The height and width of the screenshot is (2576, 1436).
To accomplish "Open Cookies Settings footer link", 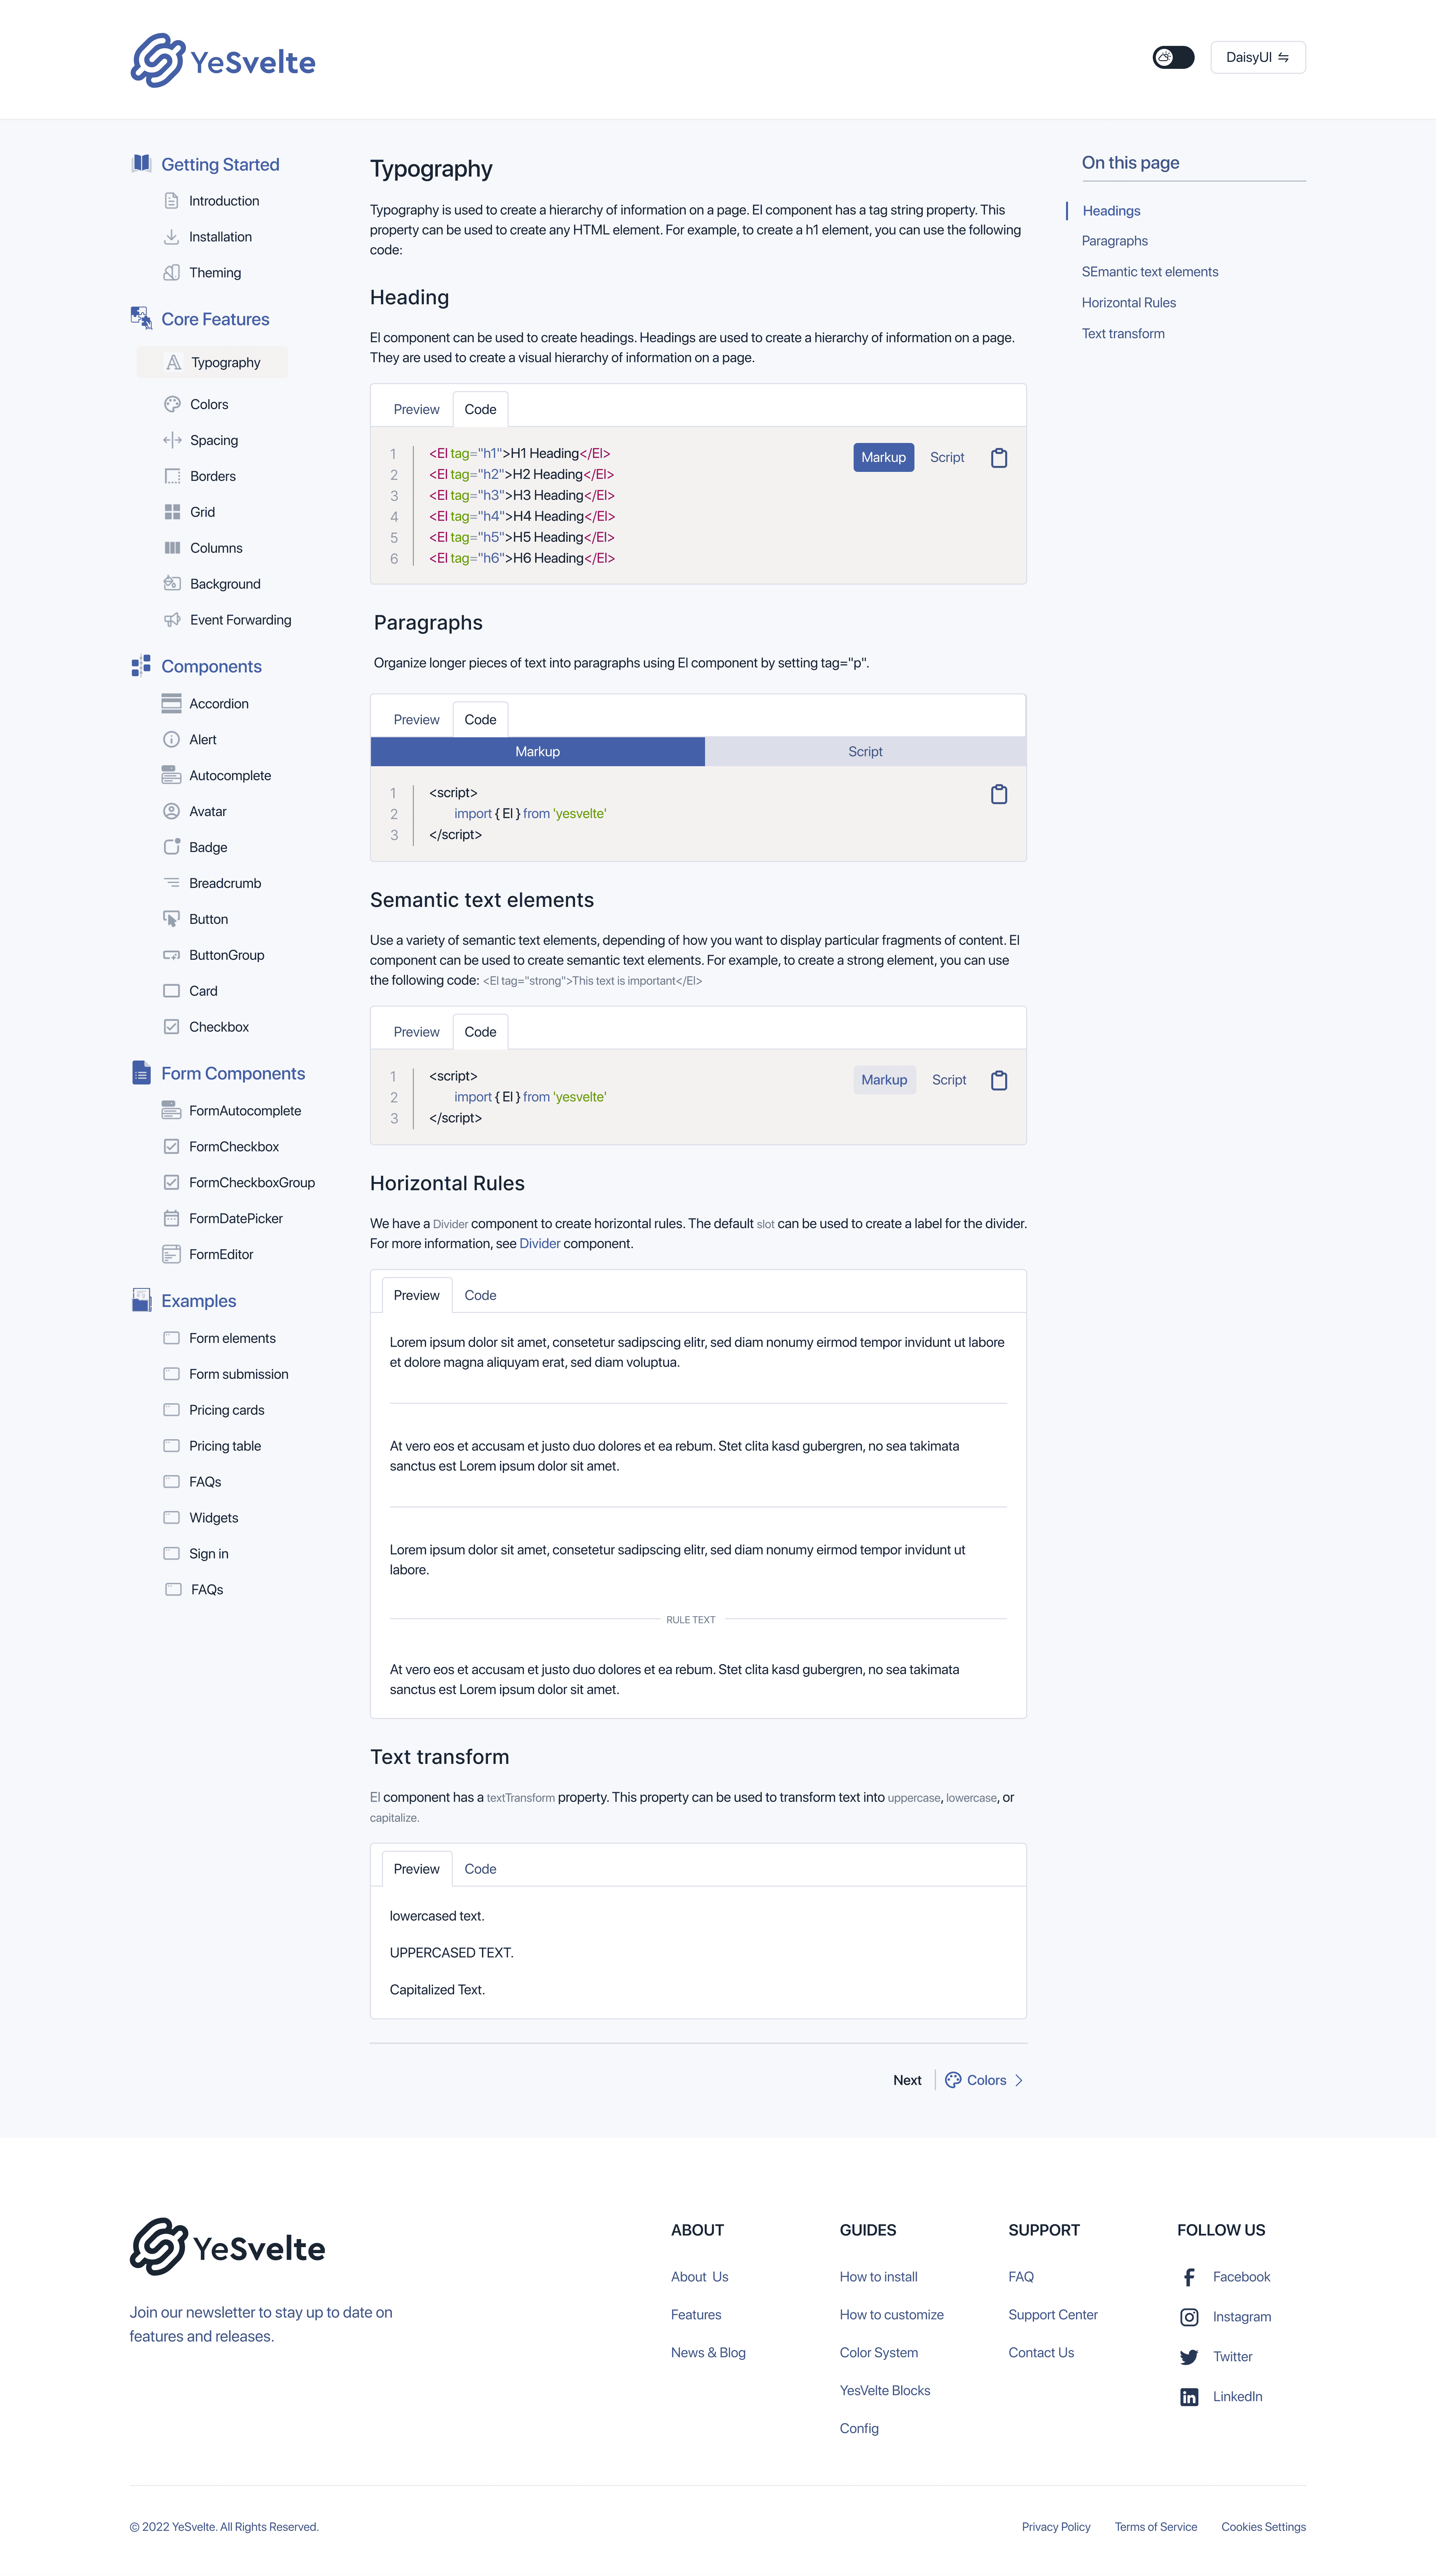I will [x=1263, y=2527].
